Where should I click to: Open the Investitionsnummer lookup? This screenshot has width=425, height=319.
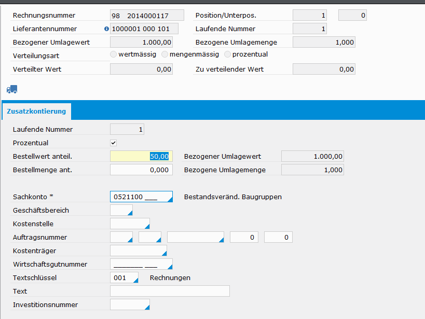pyautogui.click(x=147, y=307)
